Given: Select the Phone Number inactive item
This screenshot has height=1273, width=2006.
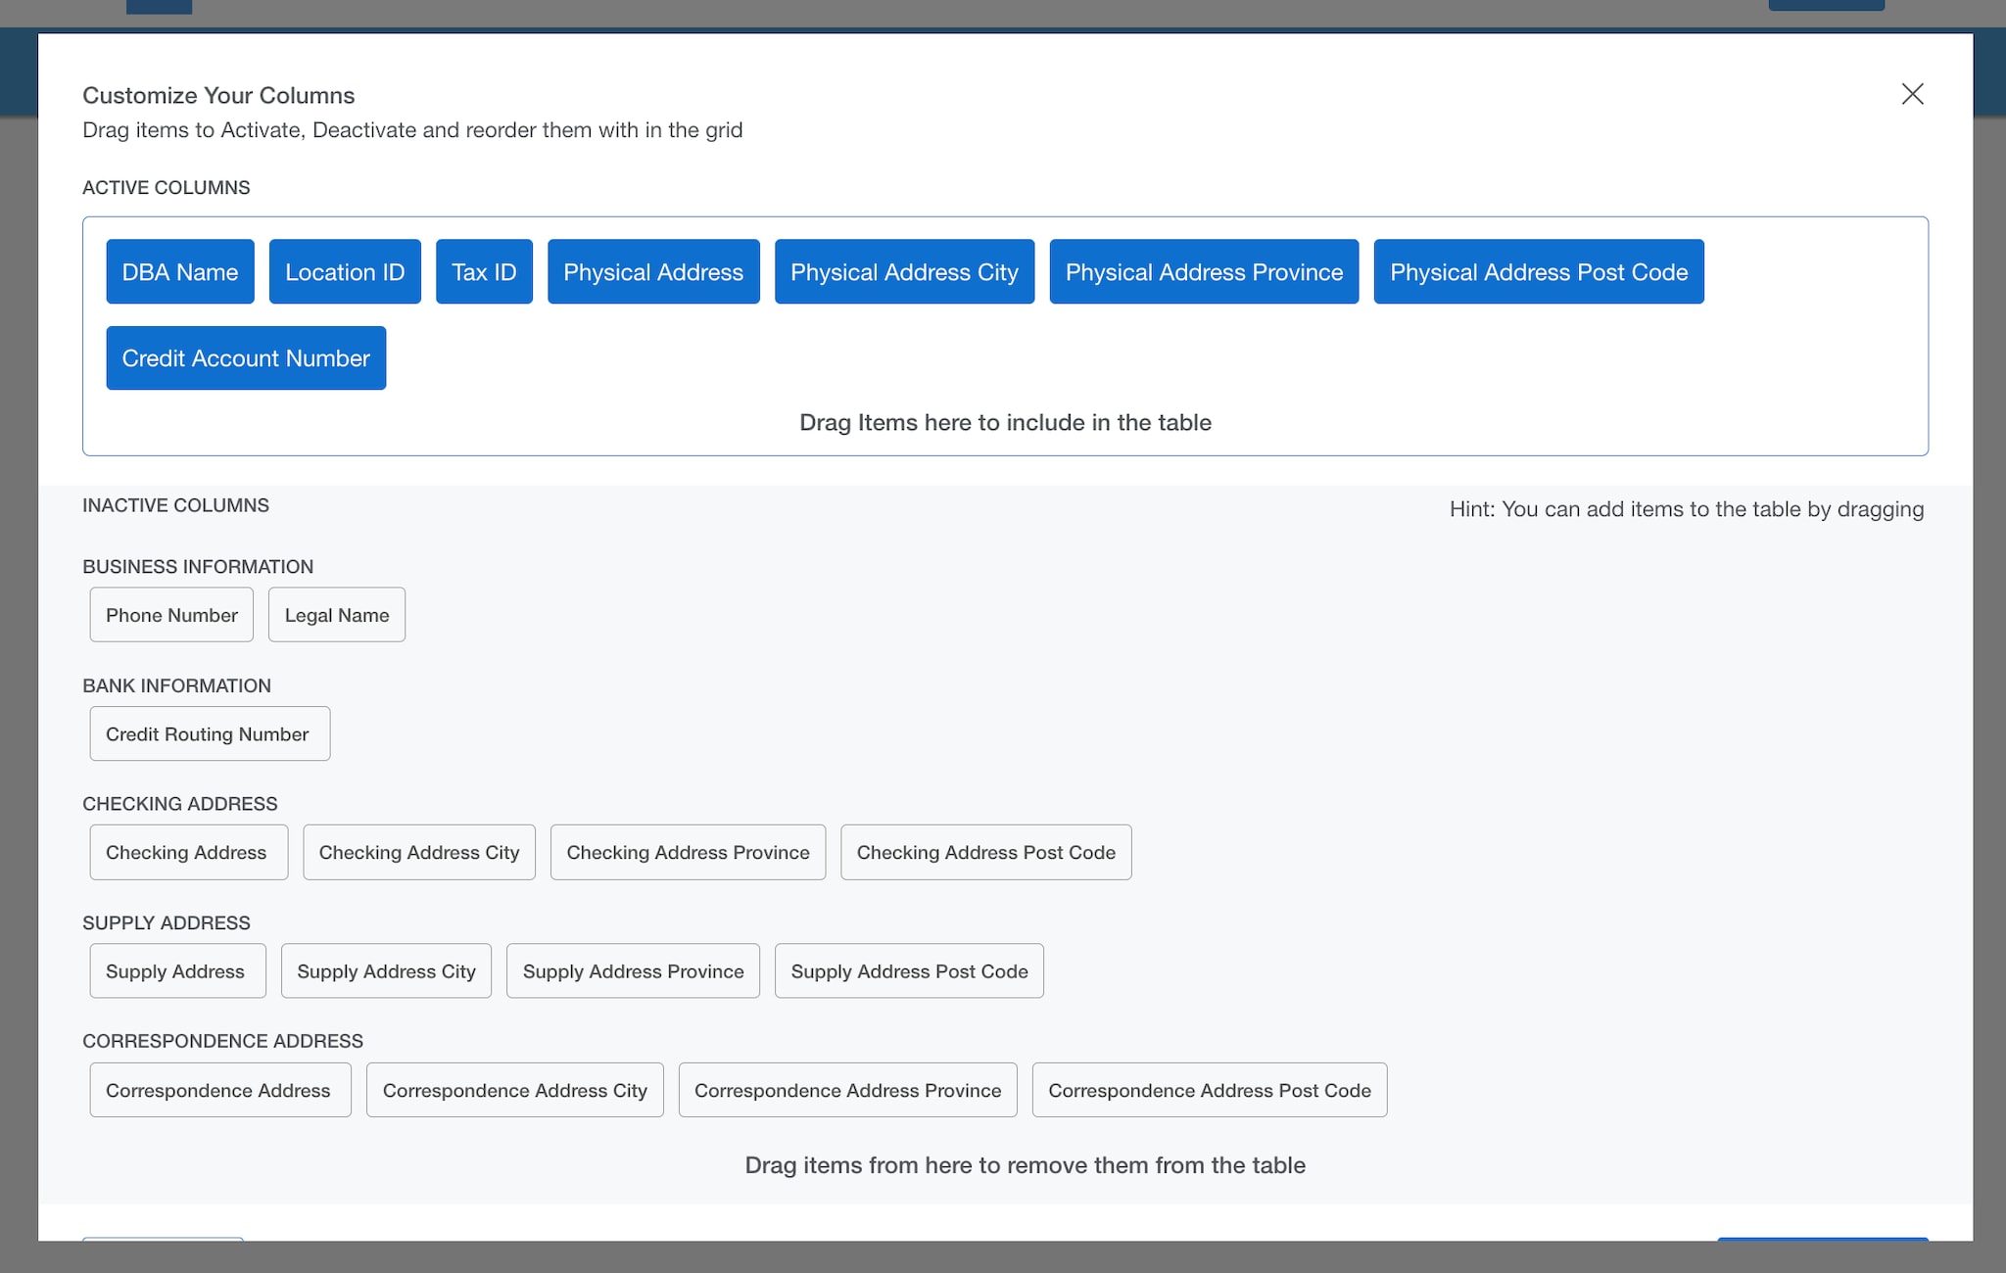Looking at the screenshot, I should coord(171,614).
